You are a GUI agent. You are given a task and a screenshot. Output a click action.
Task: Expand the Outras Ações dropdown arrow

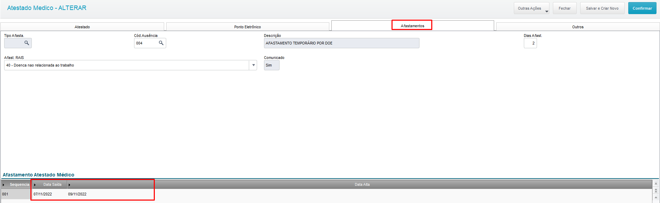click(547, 11)
